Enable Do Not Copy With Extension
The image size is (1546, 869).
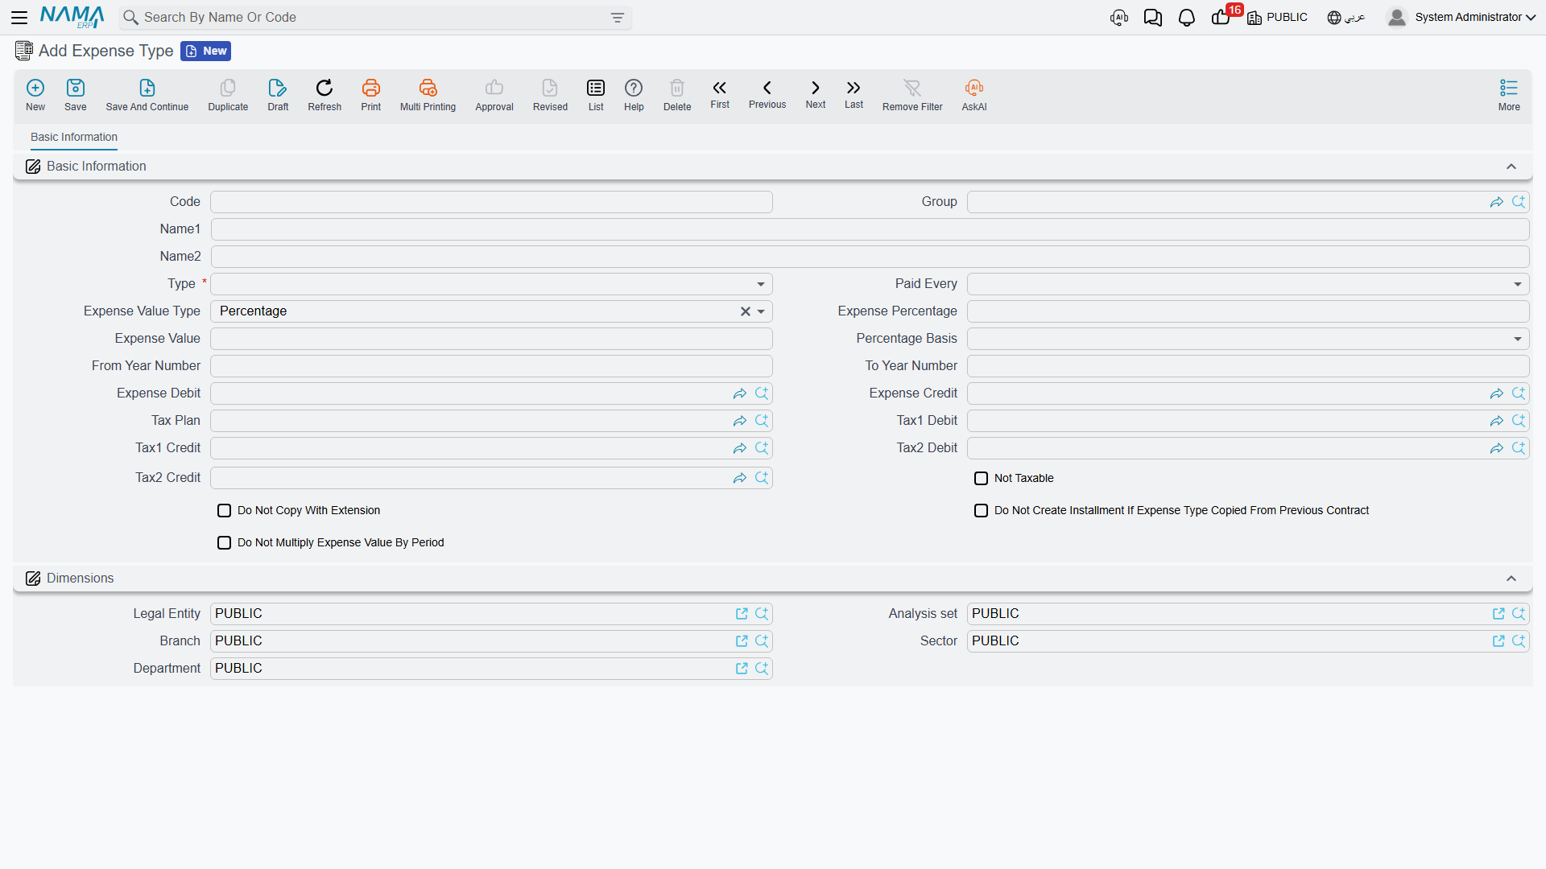pos(224,511)
